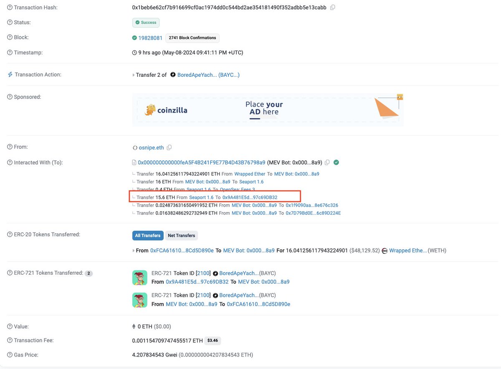Expand the ERC-20 transfer row arrow before From
Image resolution: width=501 pixels, height=369 pixels.
[134, 251]
